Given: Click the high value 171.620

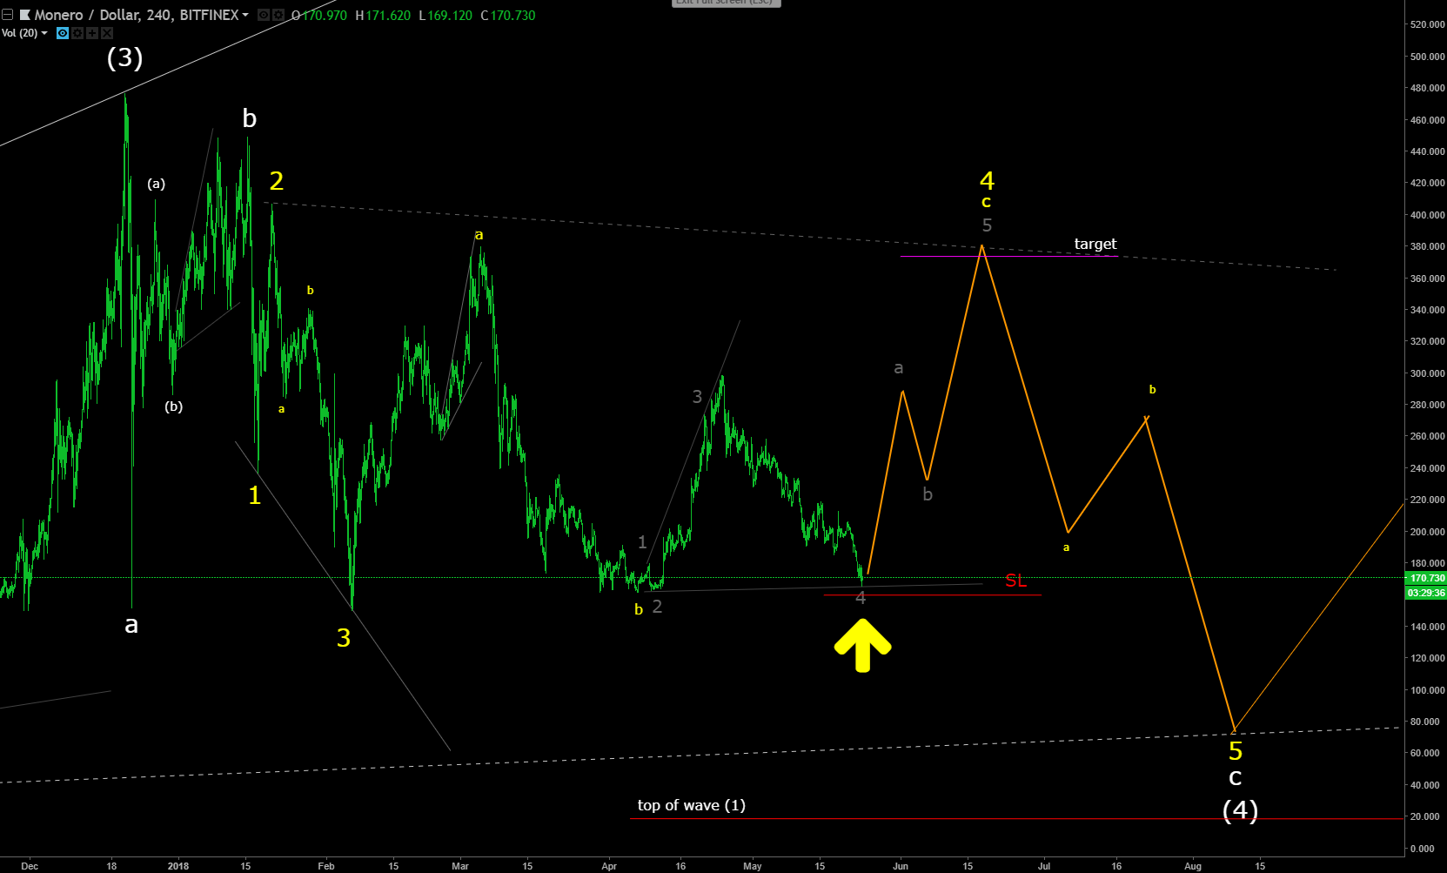Looking at the screenshot, I should click(388, 16).
